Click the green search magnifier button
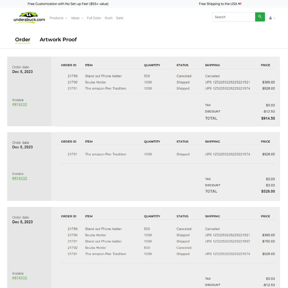Image resolution: width=288 pixels, height=288 pixels. pyautogui.click(x=260, y=17)
